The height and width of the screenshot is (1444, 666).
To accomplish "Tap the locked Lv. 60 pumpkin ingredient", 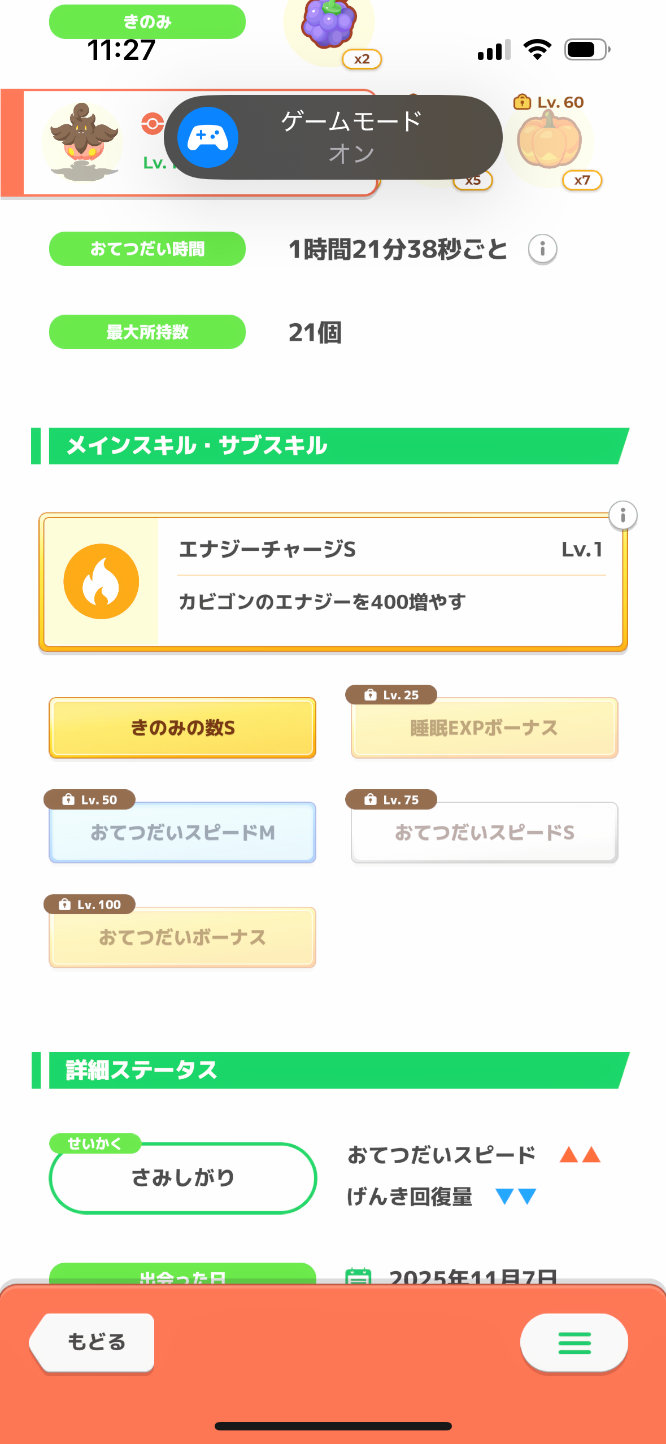I will click(x=550, y=140).
